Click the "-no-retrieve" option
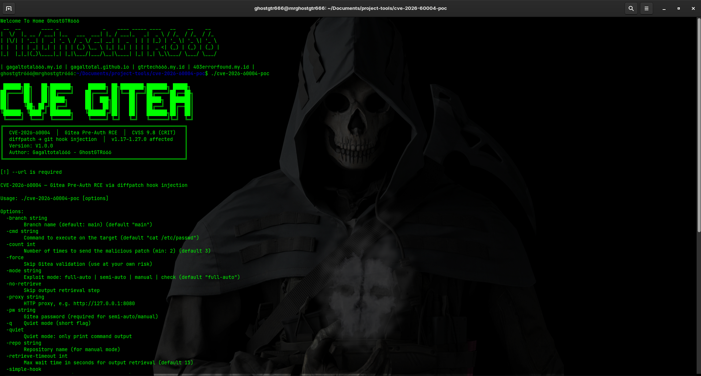Image resolution: width=701 pixels, height=376 pixels. click(24, 284)
